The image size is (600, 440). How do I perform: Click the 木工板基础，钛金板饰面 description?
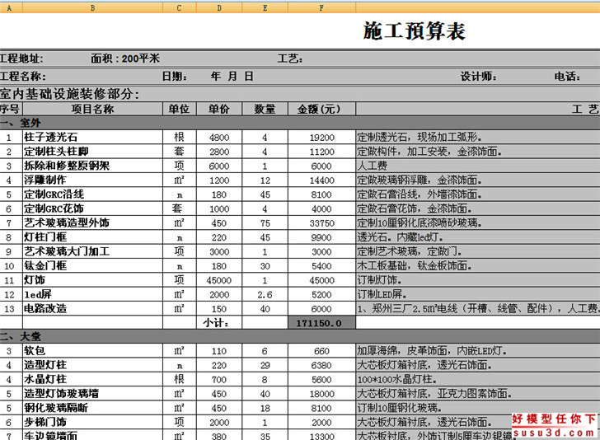tap(478, 265)
